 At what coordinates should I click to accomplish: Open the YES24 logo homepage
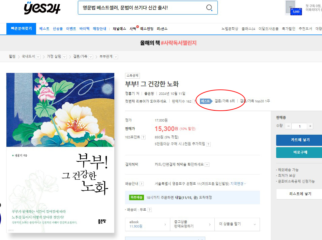pos(42,8)
